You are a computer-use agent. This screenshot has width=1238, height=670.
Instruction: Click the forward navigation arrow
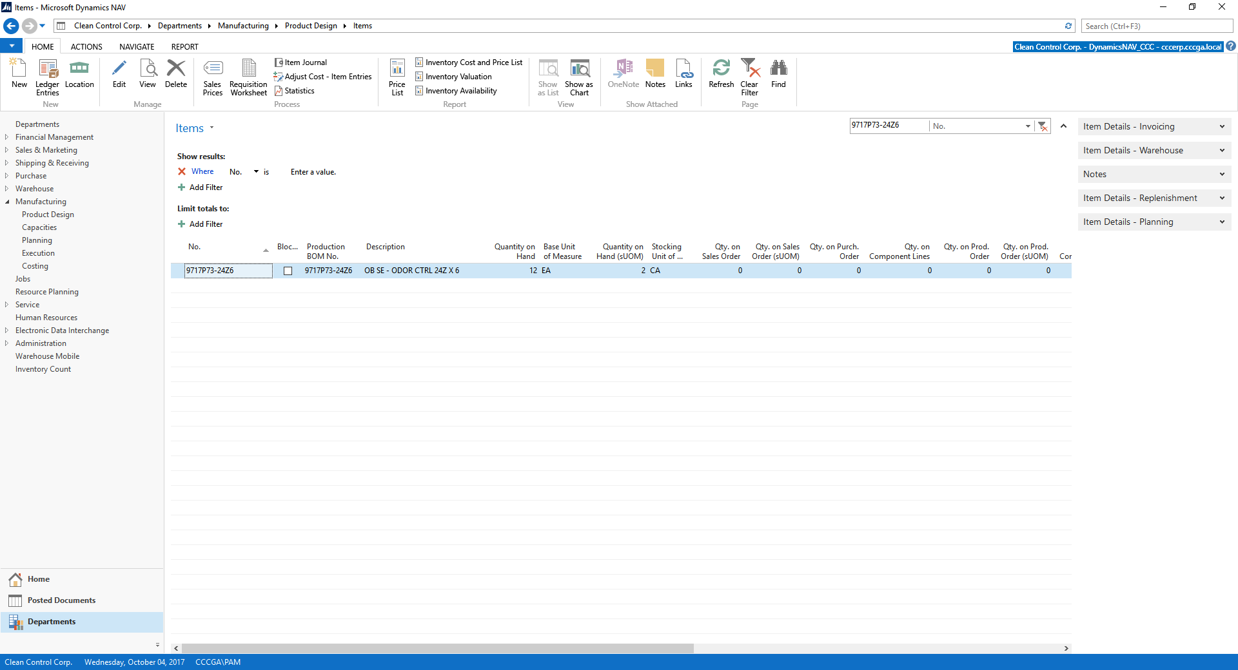tap(29, 26)
